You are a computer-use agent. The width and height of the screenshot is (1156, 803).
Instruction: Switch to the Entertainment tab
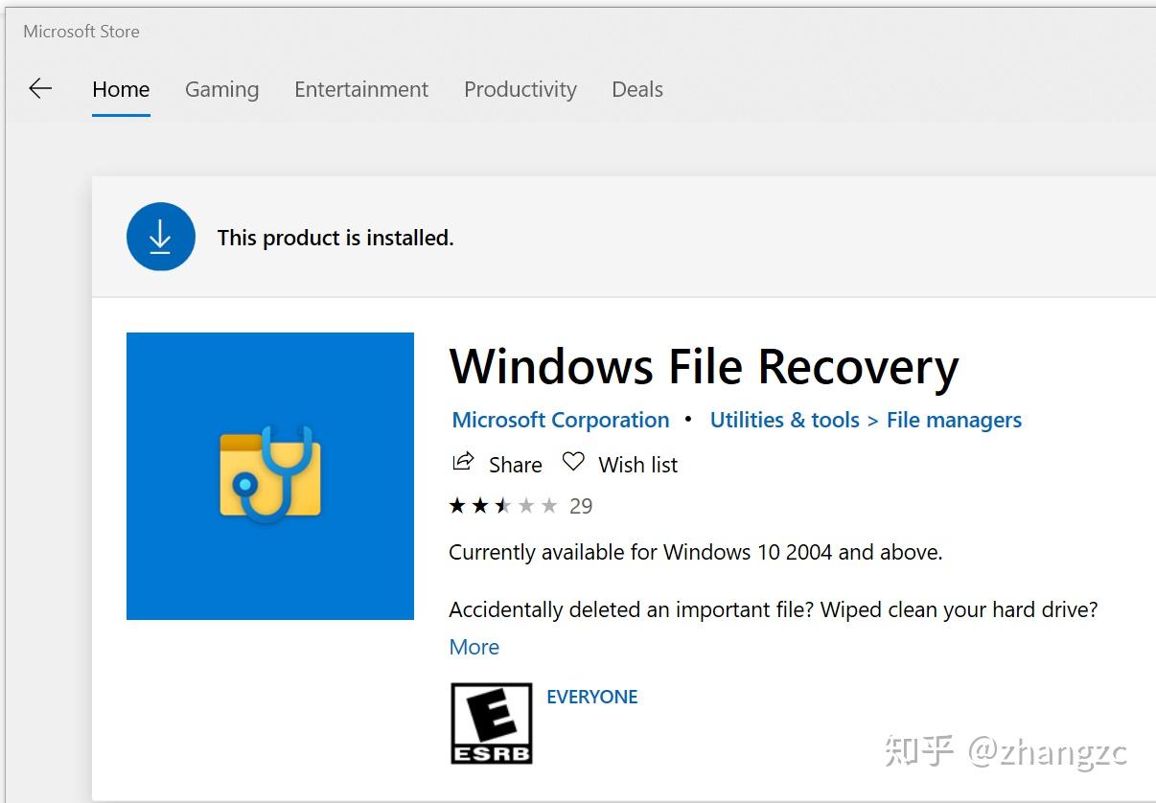click(360, 89)
